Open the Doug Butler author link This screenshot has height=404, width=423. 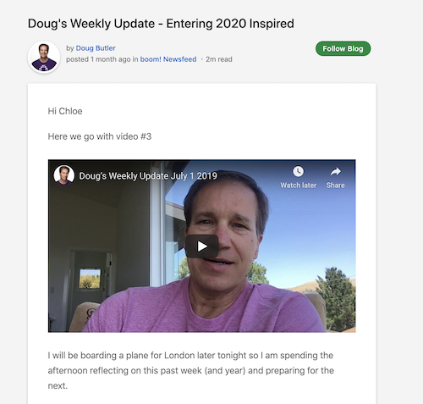coord(96,48)
